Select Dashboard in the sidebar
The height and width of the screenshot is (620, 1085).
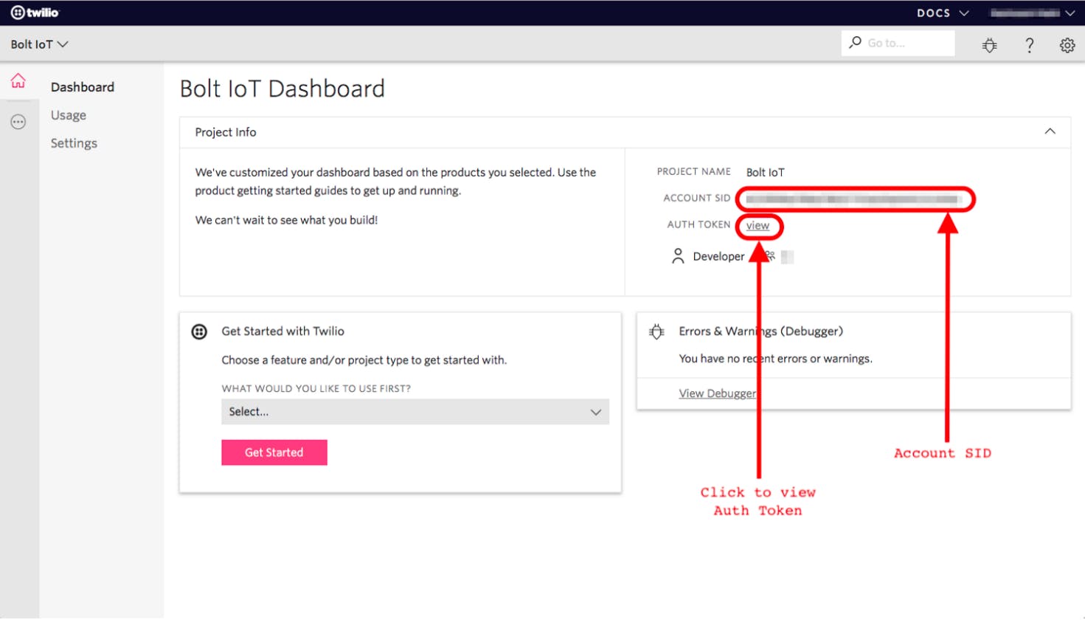click(x=83, y=87)
